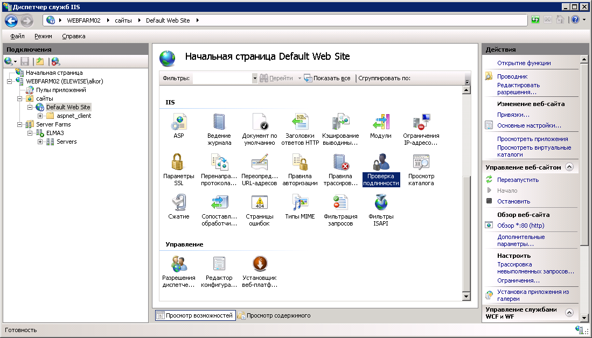Switch to Просмотр содержимого tab
Image resolution: width=592 pixels, height=338 pixels.
tap(274, 315)
